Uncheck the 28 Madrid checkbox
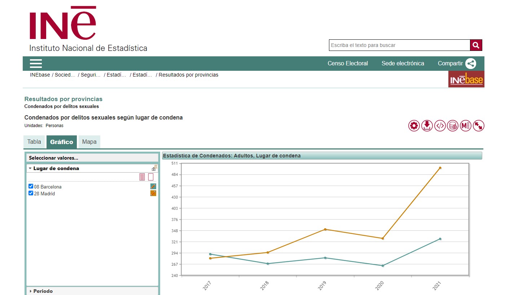 pyautogui.click(x=31, y=193)
